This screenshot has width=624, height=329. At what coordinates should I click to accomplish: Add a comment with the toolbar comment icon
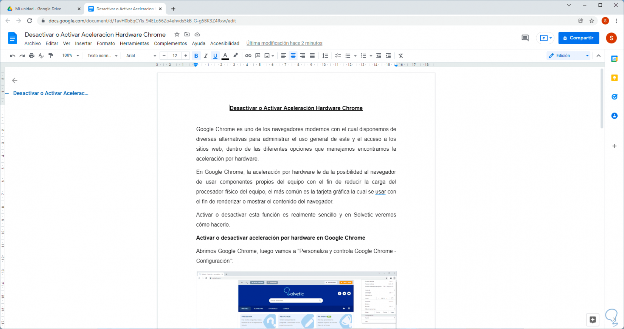tap(258, 56)
